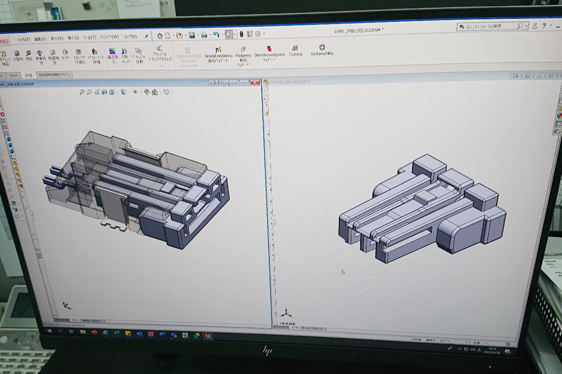Pin the menu bar with the pushpin
Screen dimensions: 562x374
(146, 36)
